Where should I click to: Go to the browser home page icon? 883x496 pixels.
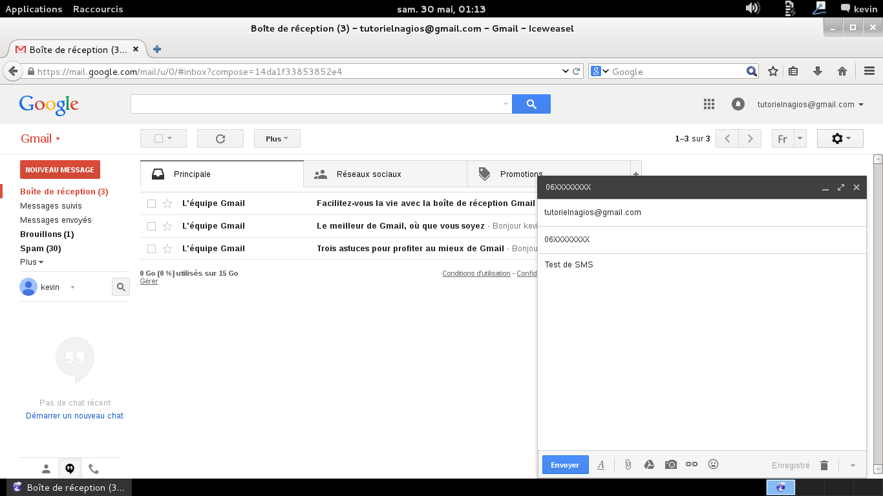[x=842, y=71]
